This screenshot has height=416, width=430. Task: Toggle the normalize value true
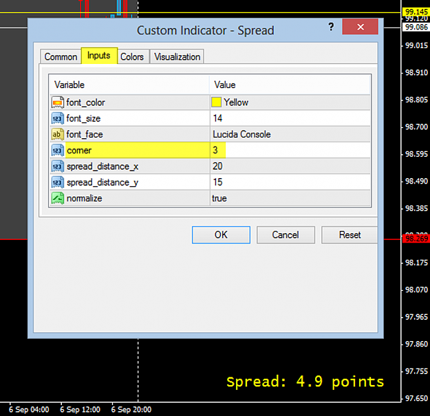[x=219, y=198]
